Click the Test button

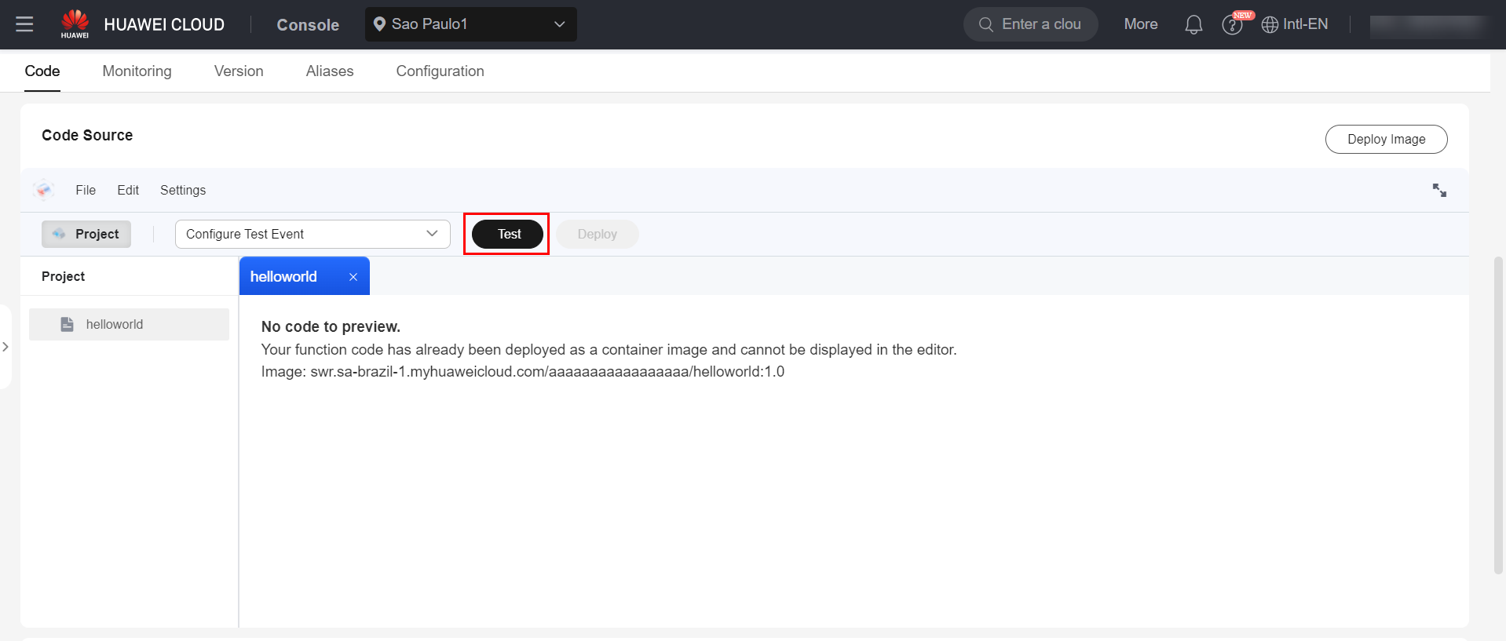(507, 234)
